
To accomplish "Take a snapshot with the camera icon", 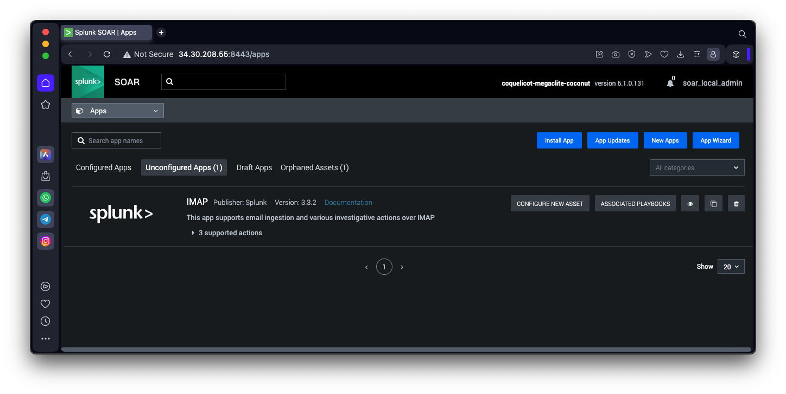I will pos(616,54).
